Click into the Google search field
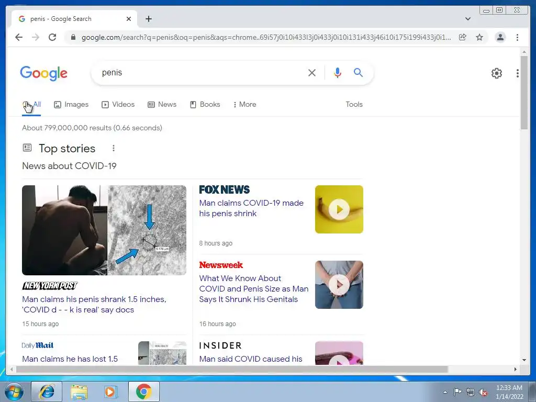Image resolution: width=536 pixels, height=402 pixels. tap(202, 72)
